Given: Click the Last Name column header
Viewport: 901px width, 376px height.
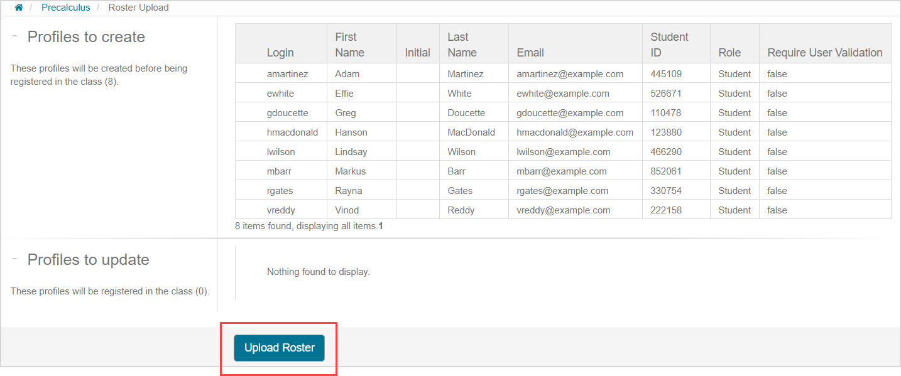Looking at the screenshot, I should (x=462, y=45).
